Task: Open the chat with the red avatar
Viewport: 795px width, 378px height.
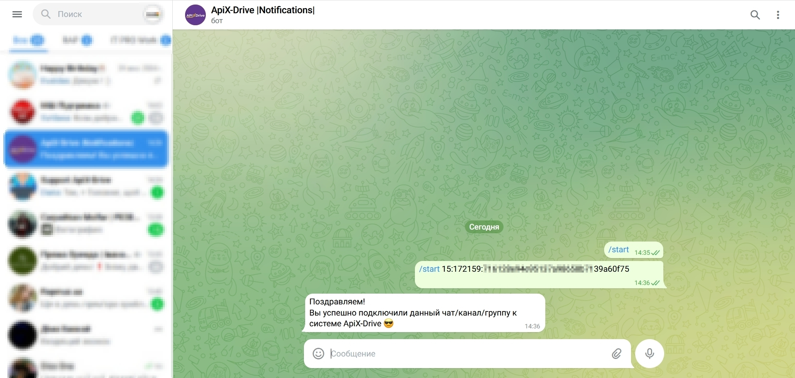Action: [87, 112]
